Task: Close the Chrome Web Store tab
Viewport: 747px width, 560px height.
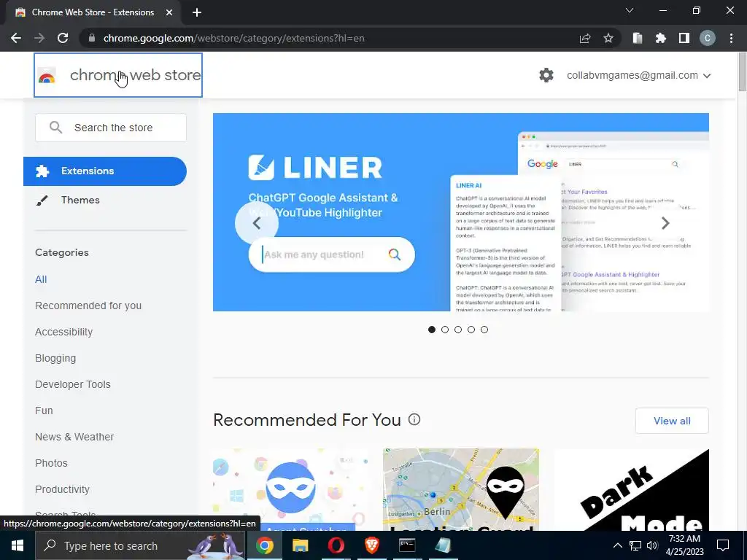Action: (x=169, y=12)
